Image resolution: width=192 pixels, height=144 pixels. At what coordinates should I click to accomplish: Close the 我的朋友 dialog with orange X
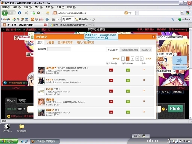154,37
